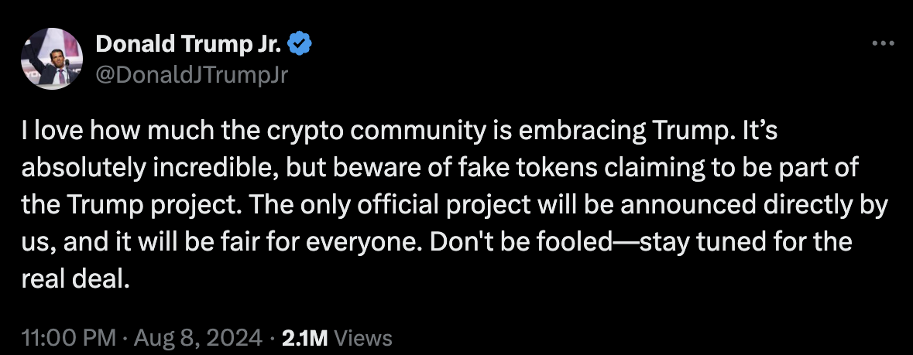Image resolution: width=913 pixels, height=355 pixels.
Task: Open the tweet's more options menu
Action: 883,44
